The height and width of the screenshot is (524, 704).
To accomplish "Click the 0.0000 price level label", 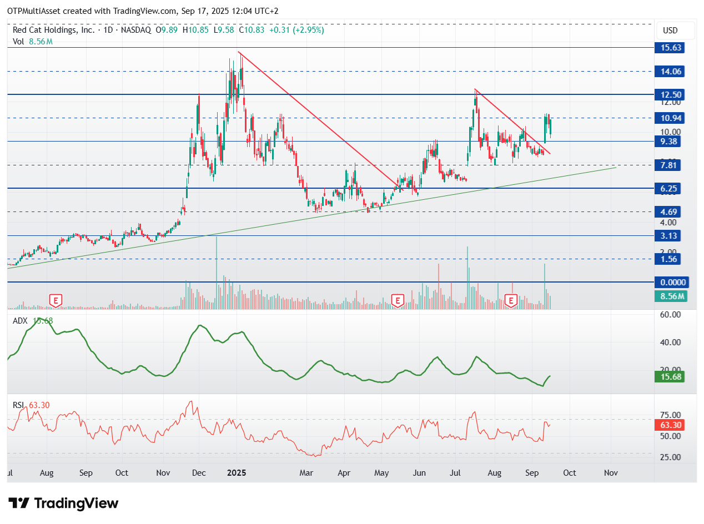I will pos(673,283).
